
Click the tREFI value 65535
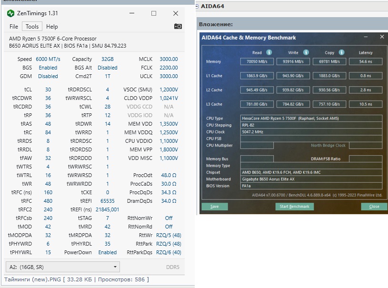(x=108, y=201)
